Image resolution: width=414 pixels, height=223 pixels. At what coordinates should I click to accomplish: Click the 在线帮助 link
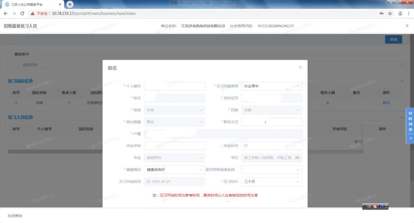click(15, 216)
